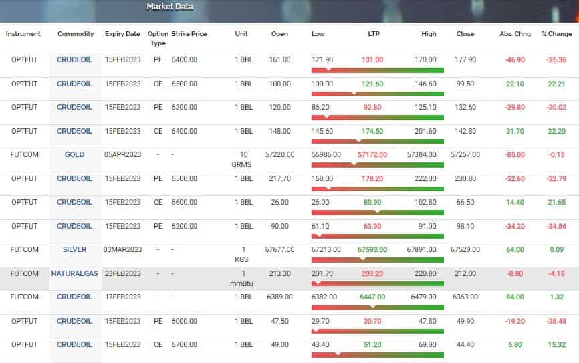Select the % change value -22.79
The height and width of the screenshot is (363, 579).
click(556, 178)
